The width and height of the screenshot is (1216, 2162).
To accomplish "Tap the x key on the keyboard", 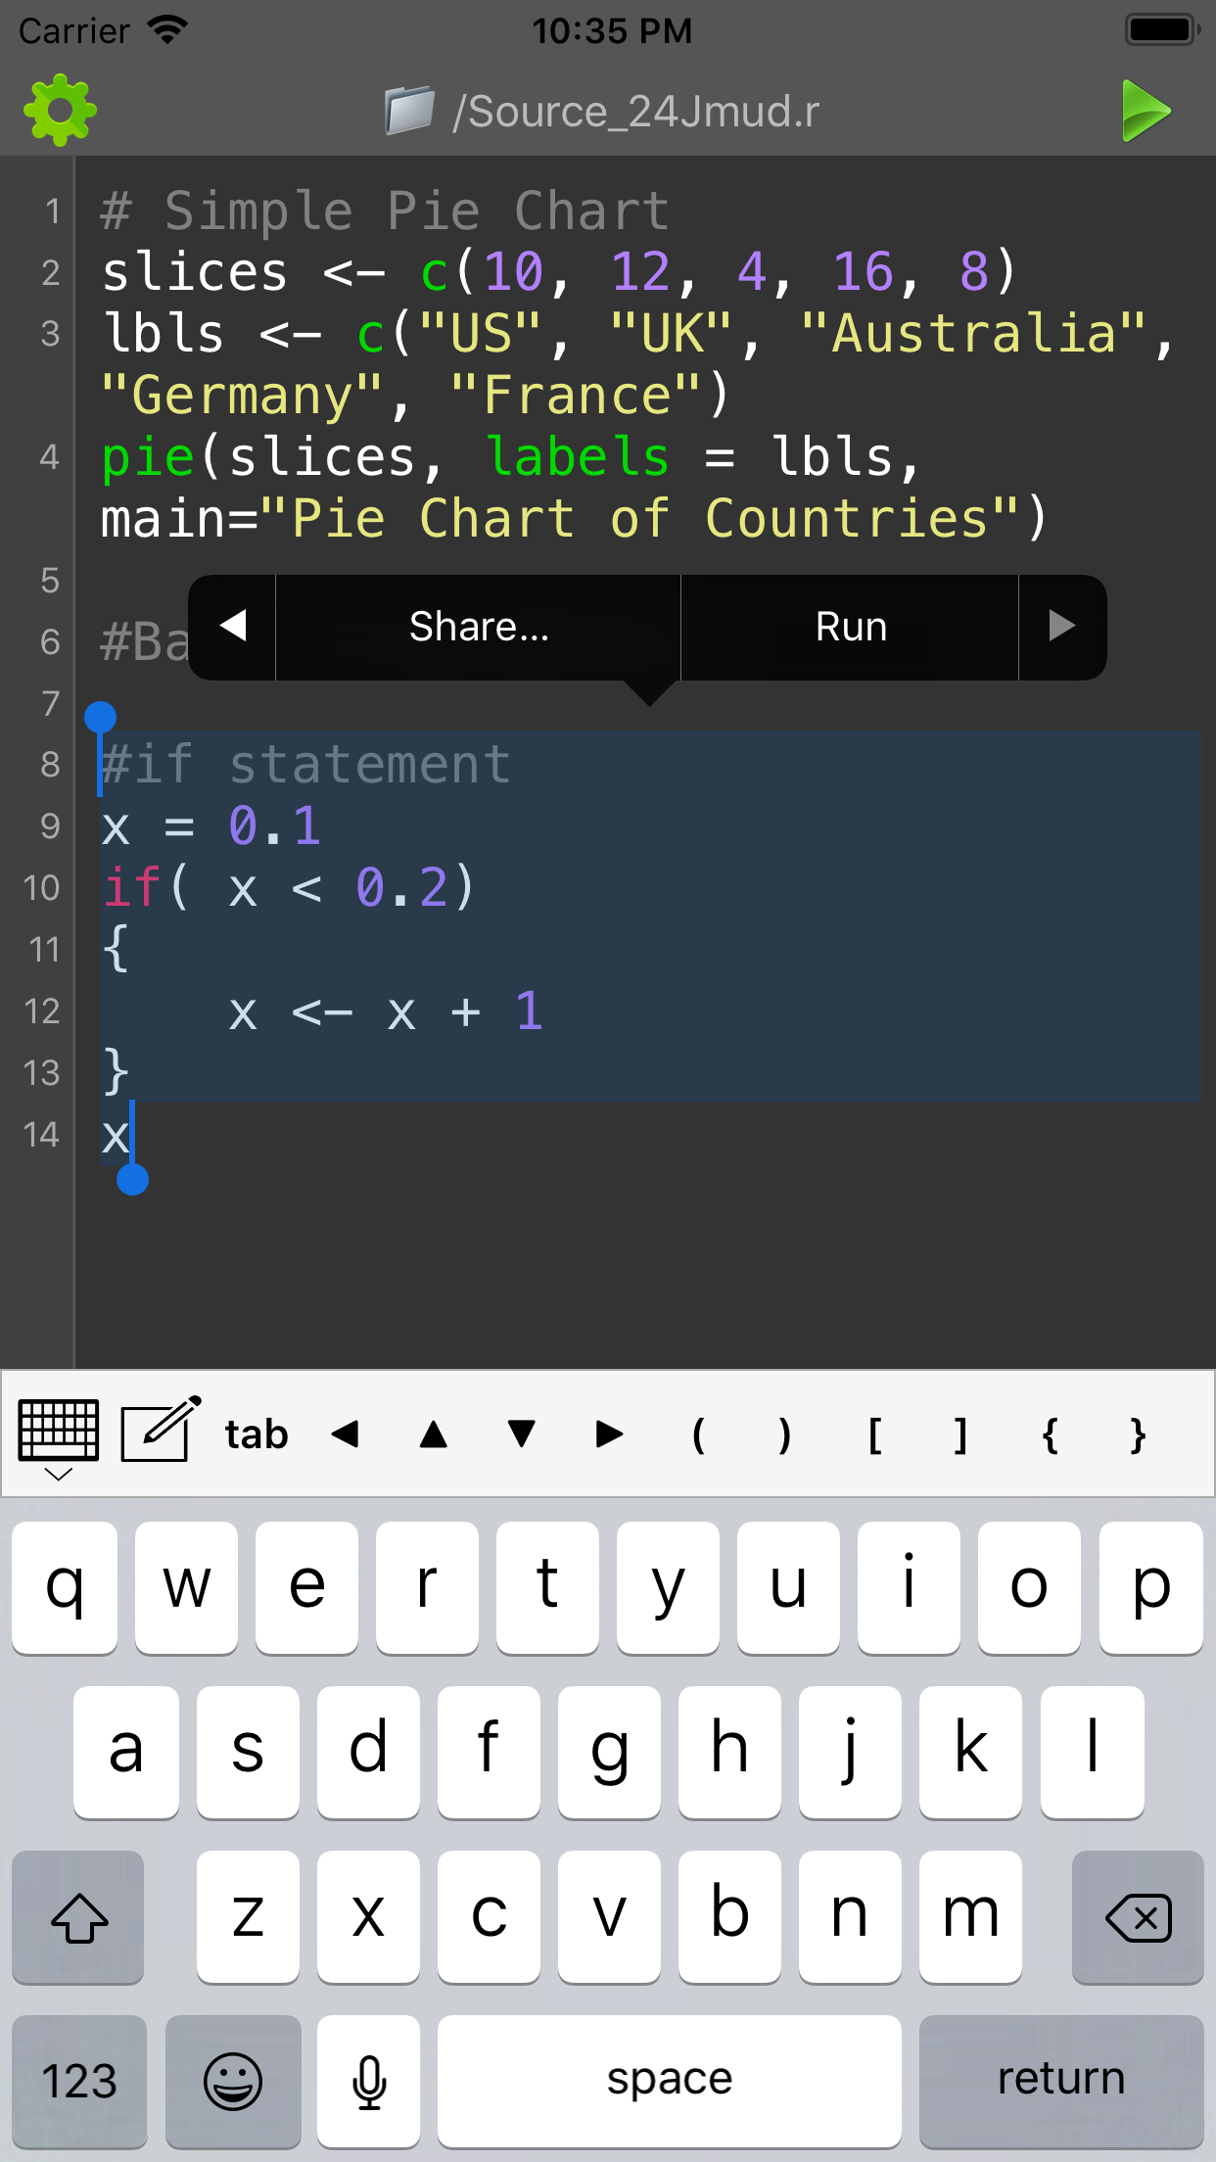I will pos(368,1916).
